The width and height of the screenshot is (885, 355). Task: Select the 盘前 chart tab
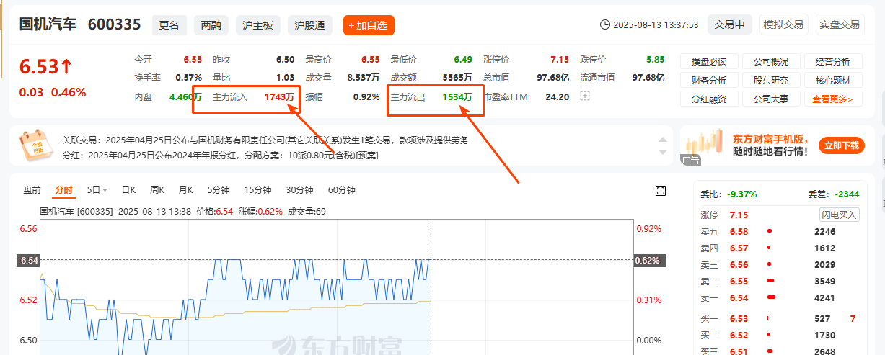[32, 190]
